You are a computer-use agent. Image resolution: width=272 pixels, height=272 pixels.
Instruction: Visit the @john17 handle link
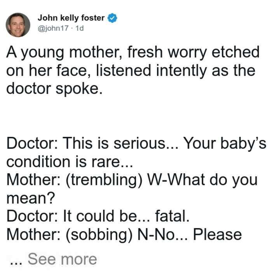53,28
